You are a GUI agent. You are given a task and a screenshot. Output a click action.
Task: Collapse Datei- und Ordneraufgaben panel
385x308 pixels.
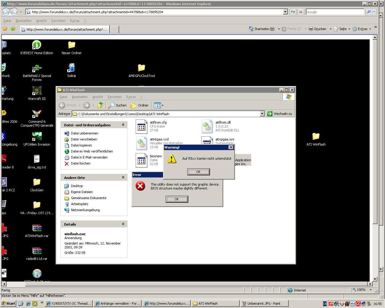123,125
